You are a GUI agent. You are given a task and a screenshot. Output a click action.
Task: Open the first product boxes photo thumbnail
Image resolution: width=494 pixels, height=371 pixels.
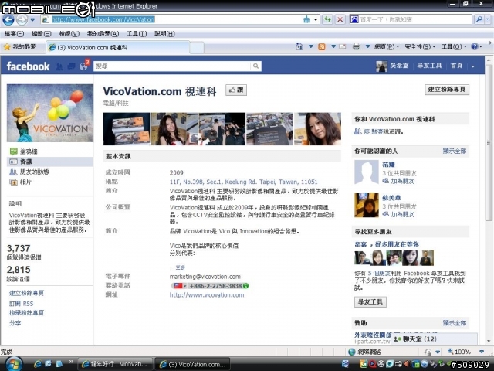pyautogui.click(x=127, y=129)
